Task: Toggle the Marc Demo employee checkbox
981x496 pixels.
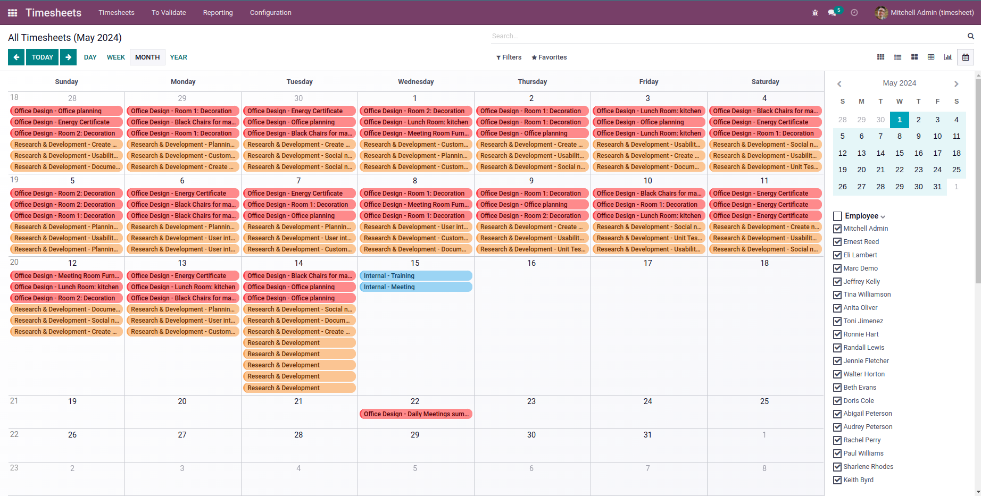Action: [837, 268]
